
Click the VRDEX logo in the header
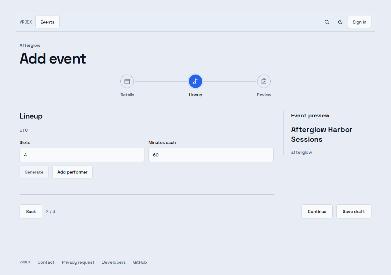[26, 22]
